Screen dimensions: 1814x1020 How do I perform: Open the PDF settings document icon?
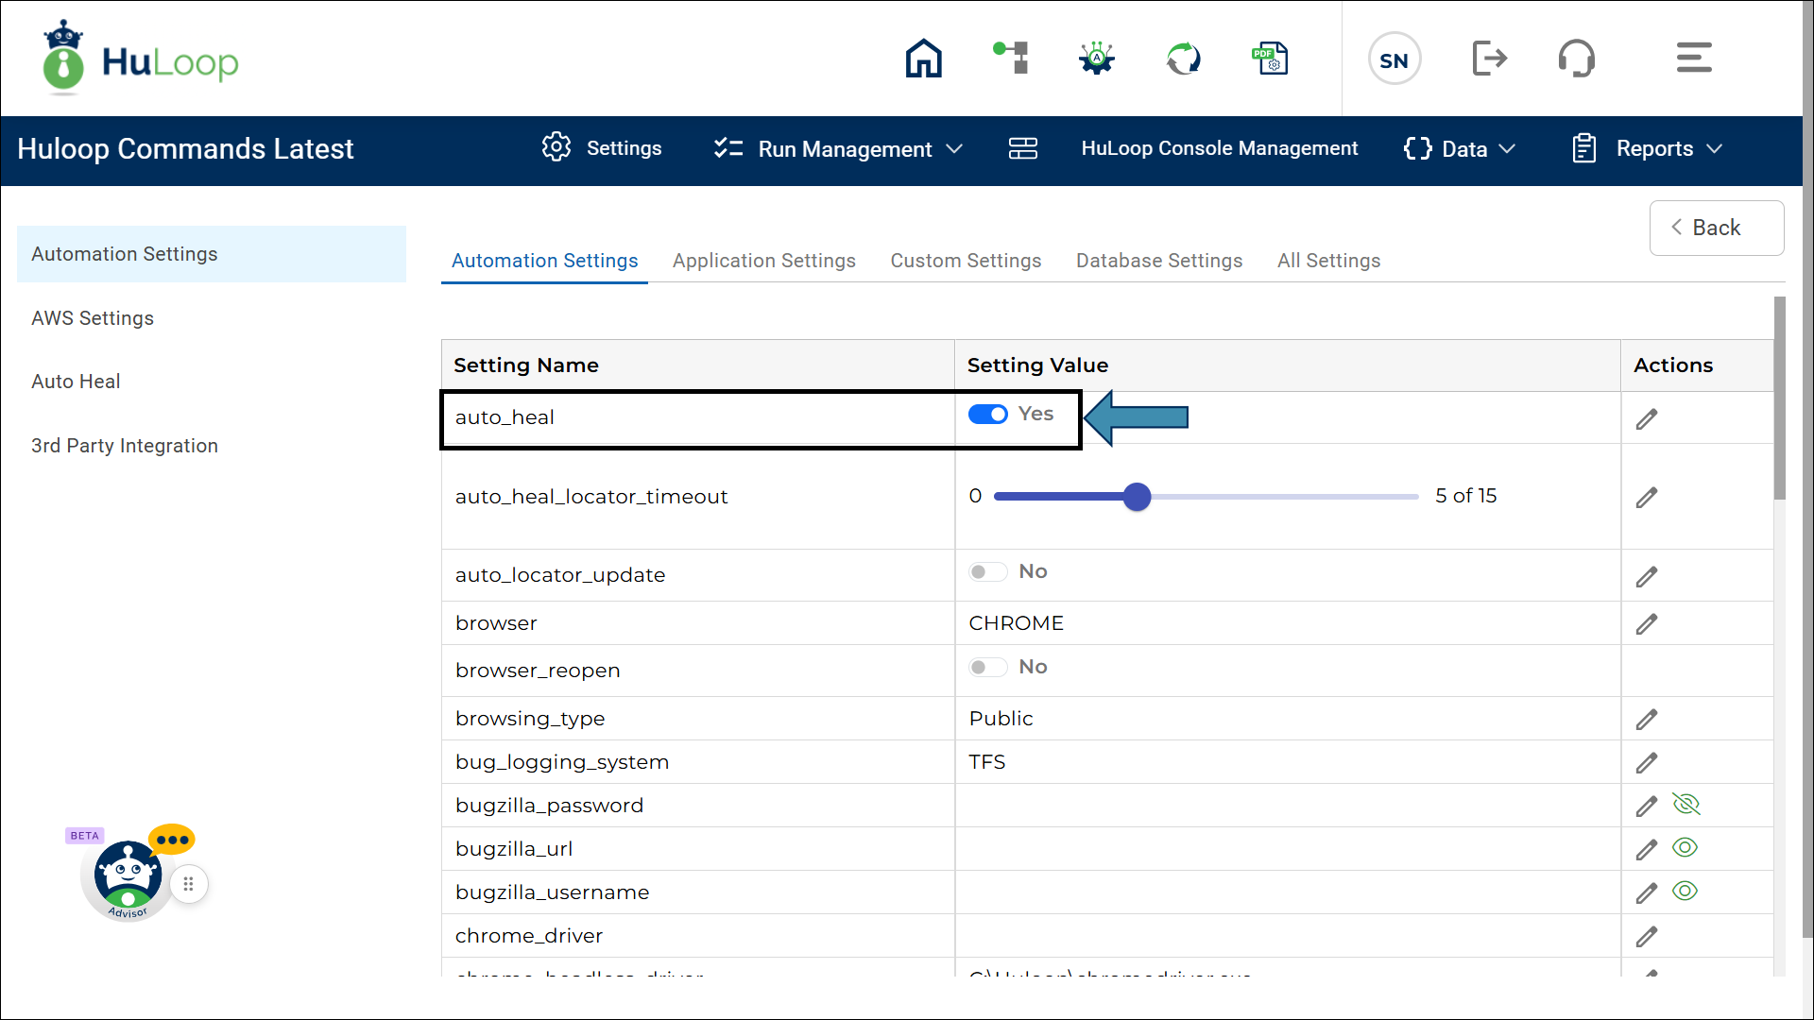tap(1270, 59)
